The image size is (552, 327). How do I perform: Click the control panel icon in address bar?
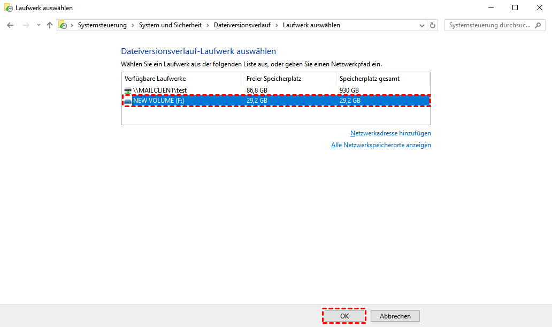point(63,25)
